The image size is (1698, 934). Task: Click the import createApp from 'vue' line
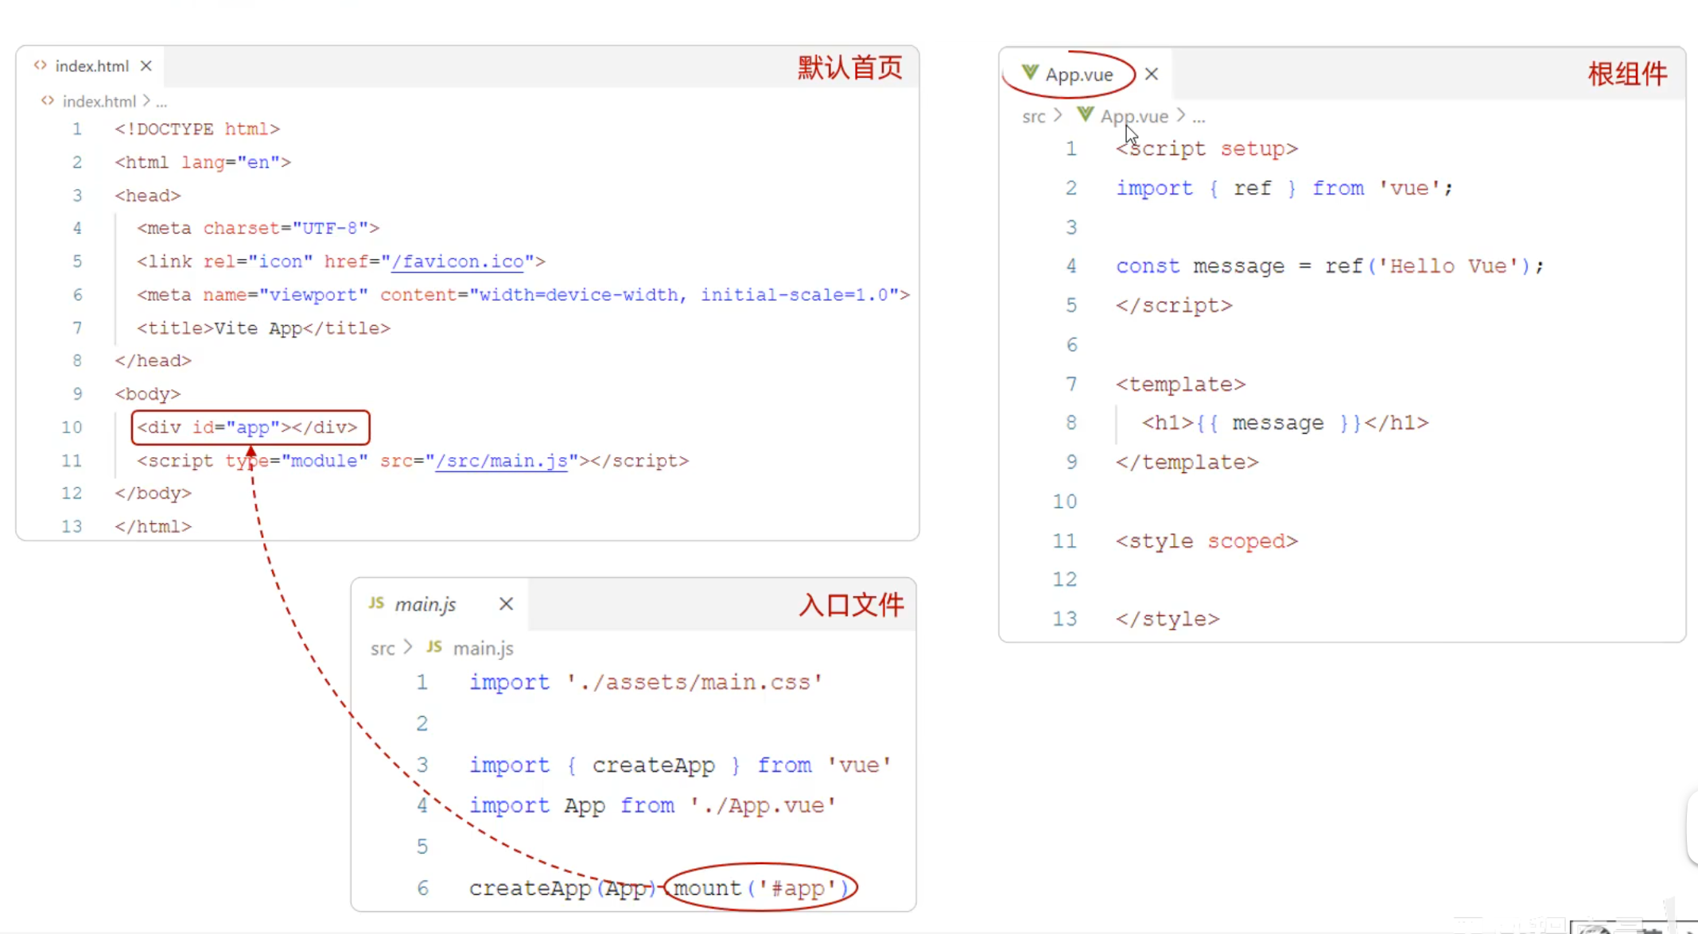(x=680, y=765)
